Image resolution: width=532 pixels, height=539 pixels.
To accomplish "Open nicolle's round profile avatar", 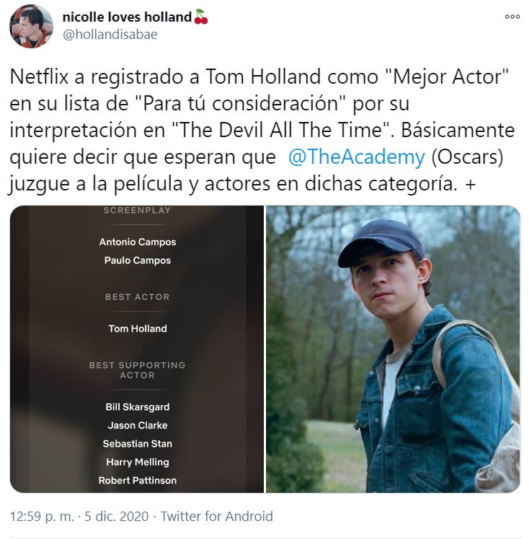I will pos(31,27).
